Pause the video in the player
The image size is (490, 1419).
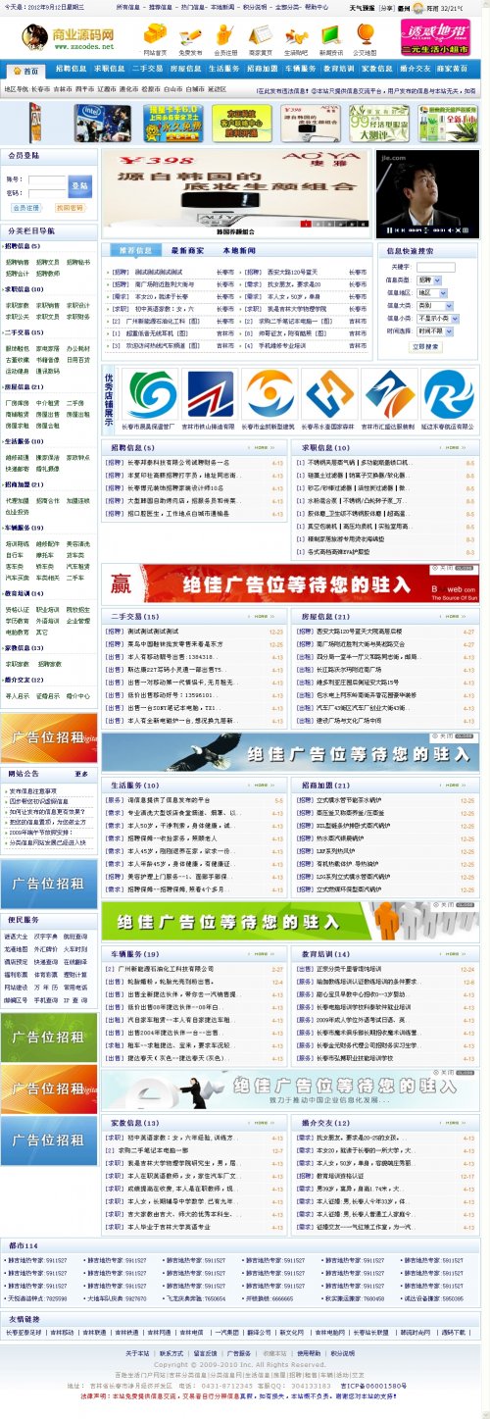389,230
